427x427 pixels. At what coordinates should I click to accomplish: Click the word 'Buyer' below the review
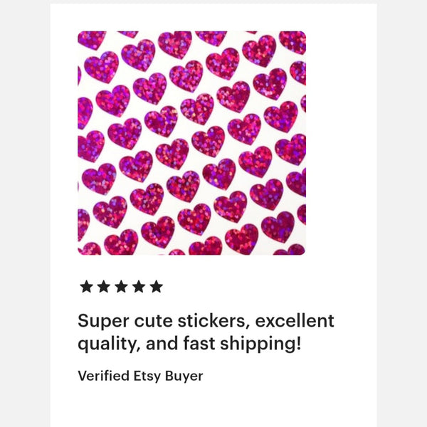click(184, 376)
